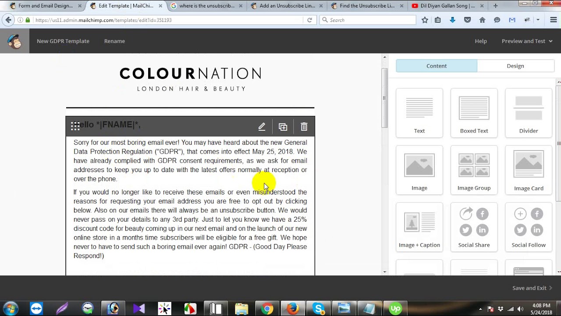The height and width of the screenshot is (316, 561).
Task: Open the Preview and Test dropdown
Action: [x=527, y=41]
